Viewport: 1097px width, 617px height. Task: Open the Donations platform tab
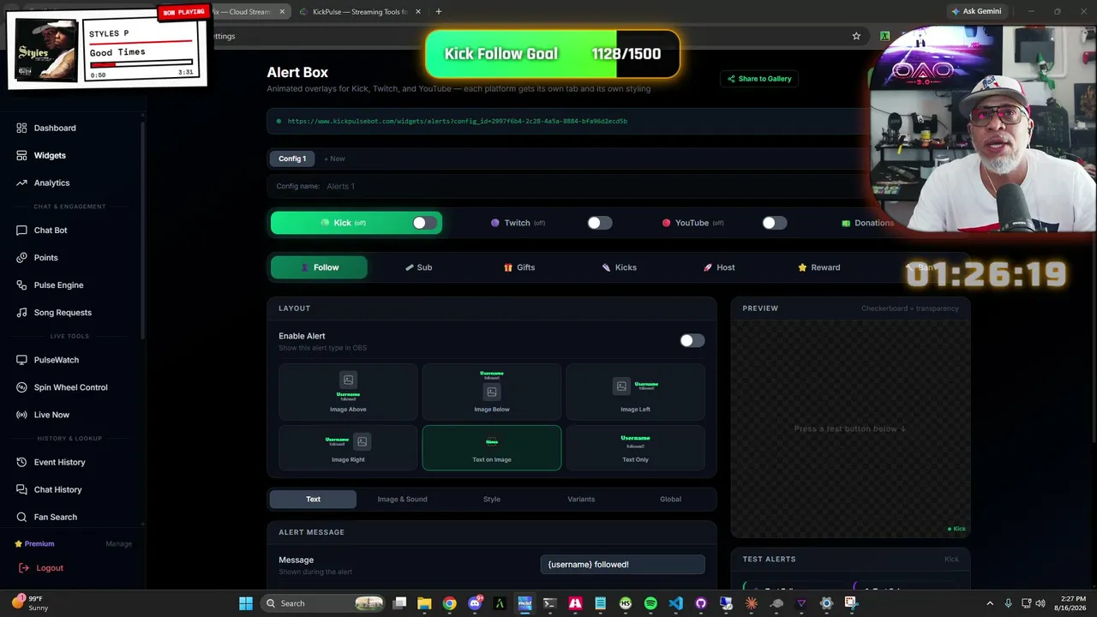pyautogui.click(x=867, y=223)
